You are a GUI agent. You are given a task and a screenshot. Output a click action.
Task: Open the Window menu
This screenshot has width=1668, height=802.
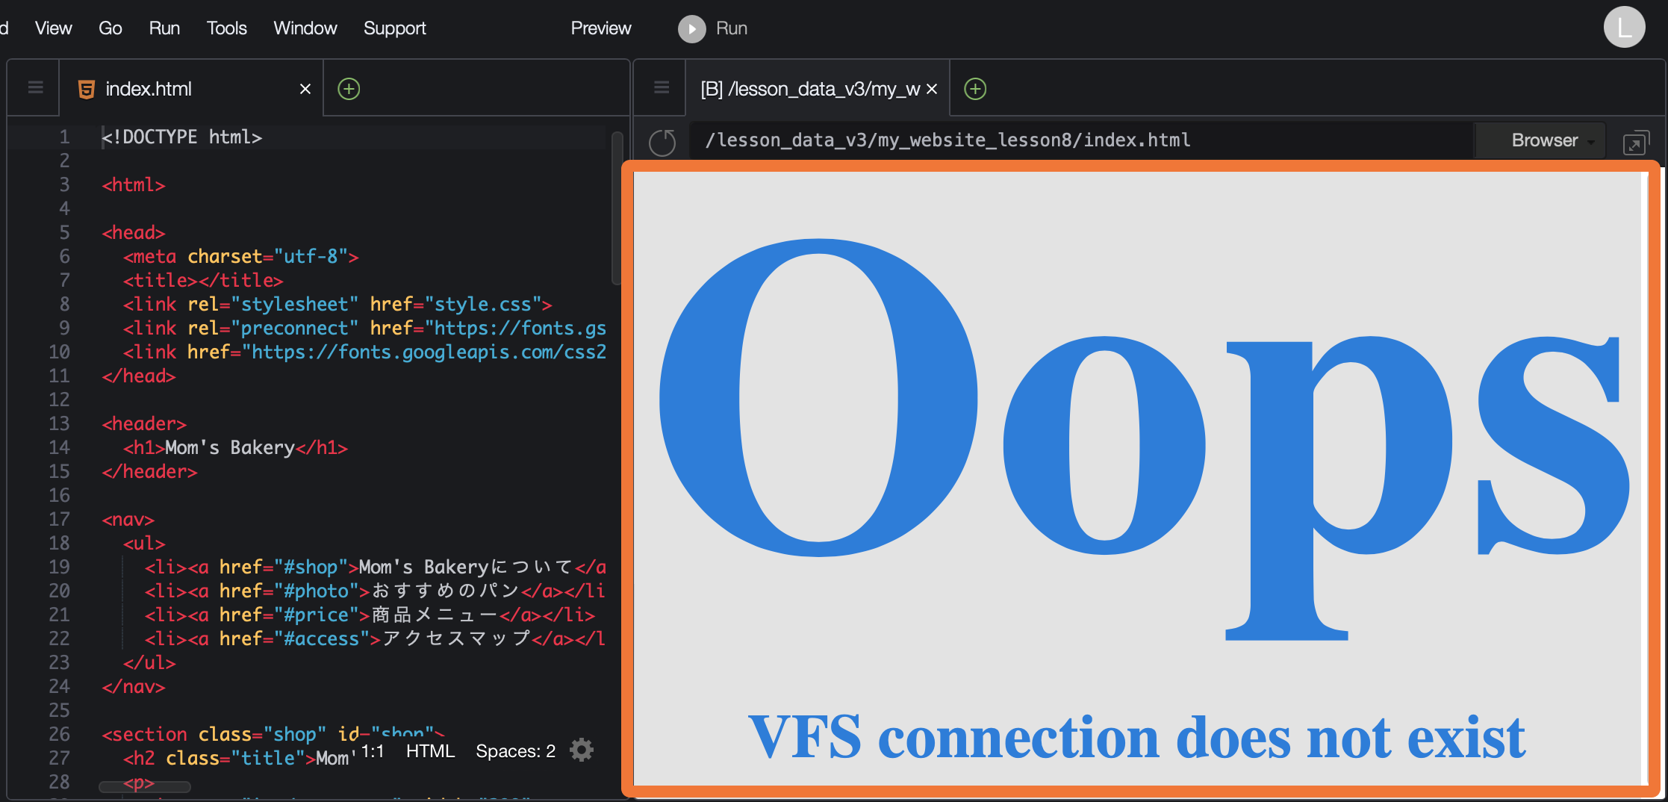(x=305, y=28)
